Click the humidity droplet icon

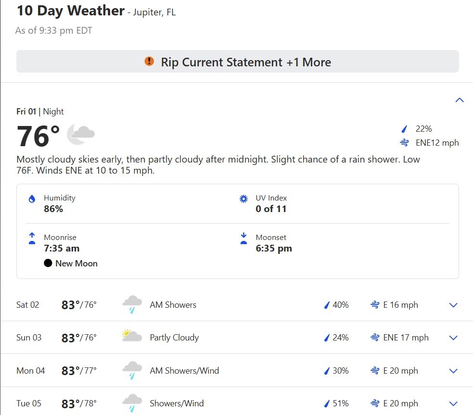32,199
